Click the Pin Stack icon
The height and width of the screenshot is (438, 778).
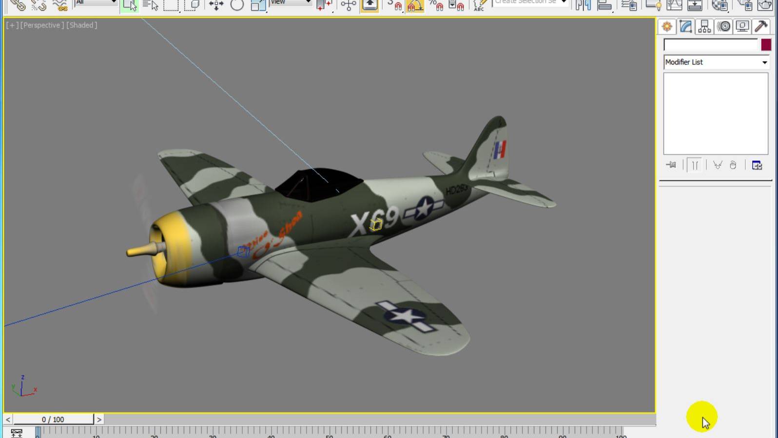tap(671, 165)
